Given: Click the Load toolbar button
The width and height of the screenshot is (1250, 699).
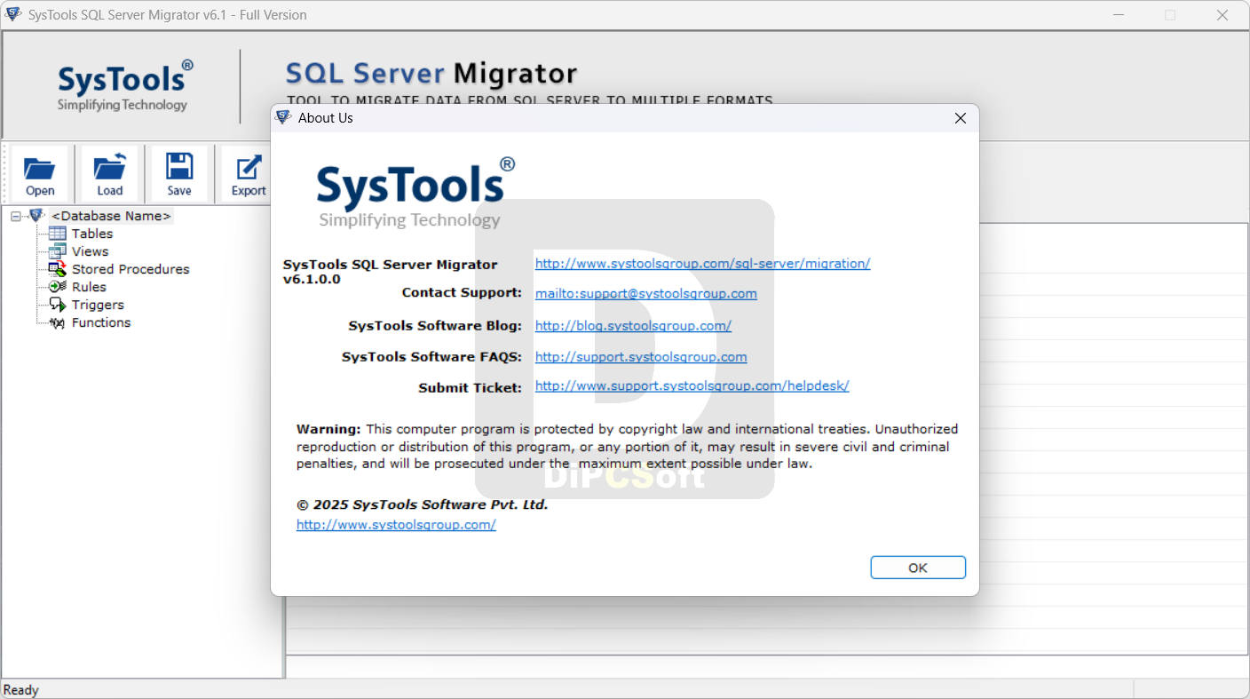Looking at the screenshot, I should pos(110,174).
